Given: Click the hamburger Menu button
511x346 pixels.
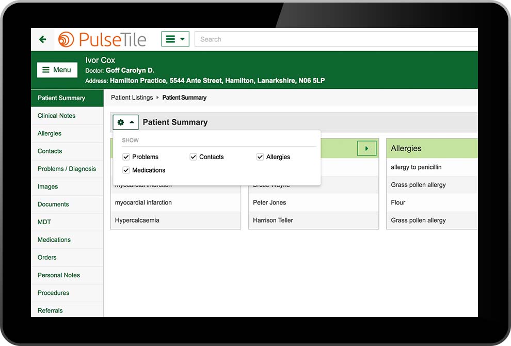Looking at the screenshot, I should tap(57, 70).
